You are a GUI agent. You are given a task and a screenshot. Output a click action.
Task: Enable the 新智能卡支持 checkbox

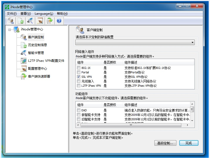point(78,115)
